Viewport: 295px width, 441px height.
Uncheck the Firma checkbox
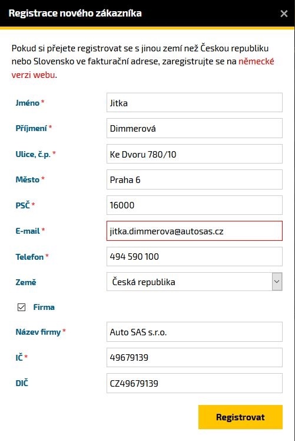click(21, 307)
